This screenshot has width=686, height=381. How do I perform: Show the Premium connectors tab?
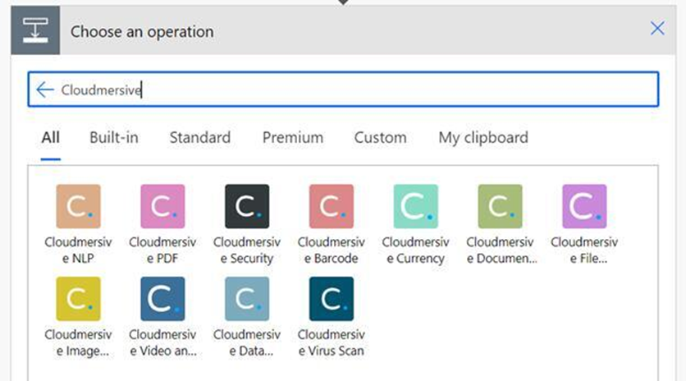coord(293,137)
